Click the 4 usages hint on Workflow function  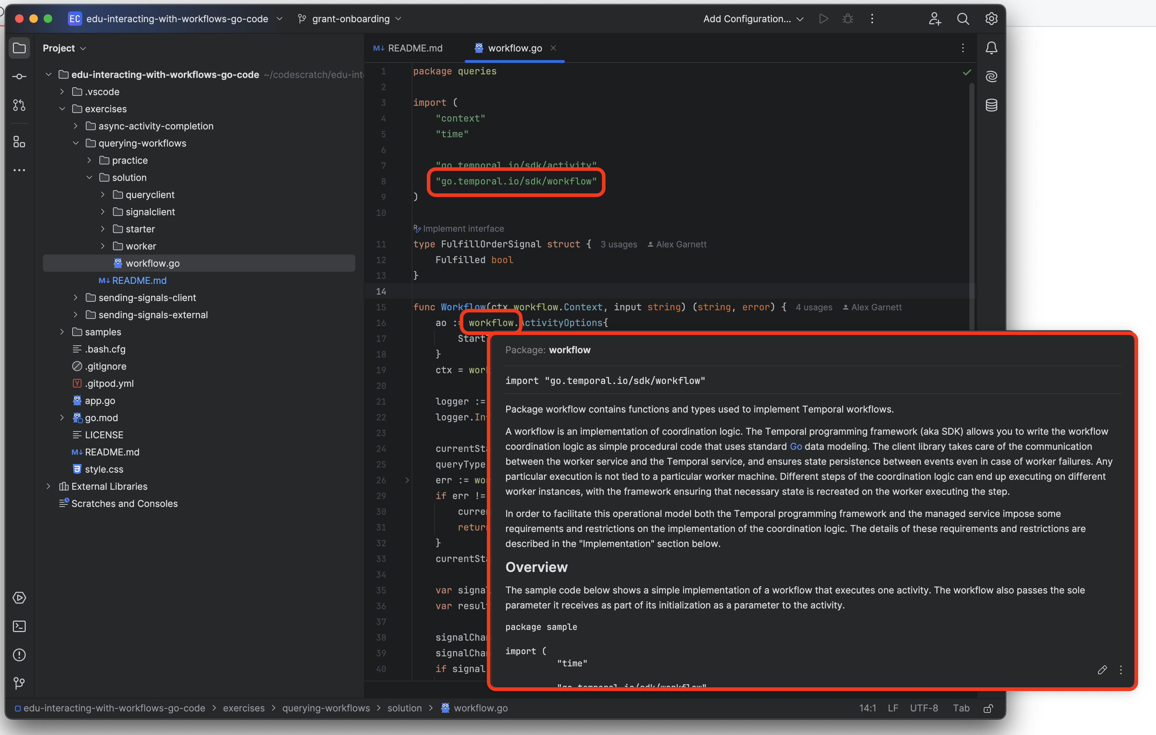pyautogui.click(x=814, y=307)
